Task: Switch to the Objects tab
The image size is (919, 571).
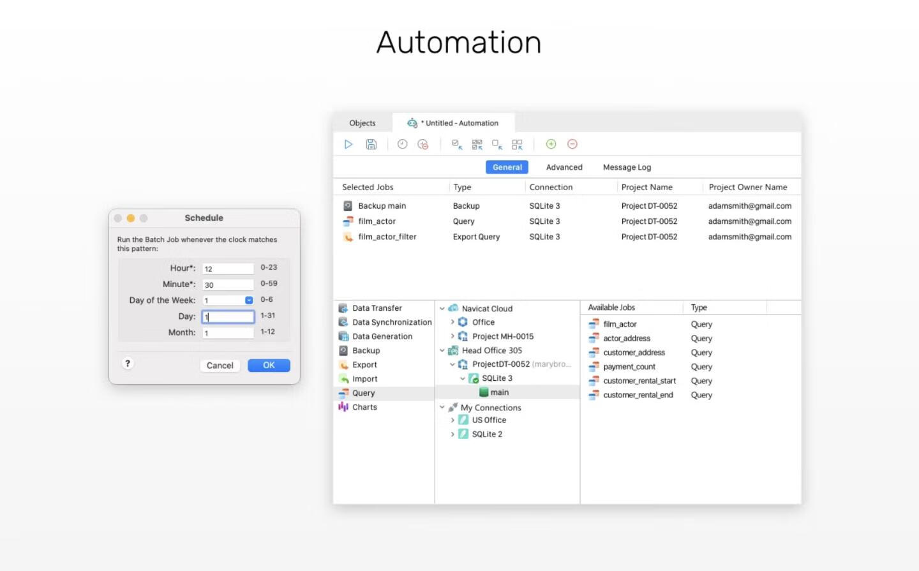Action: click(362, 123)
